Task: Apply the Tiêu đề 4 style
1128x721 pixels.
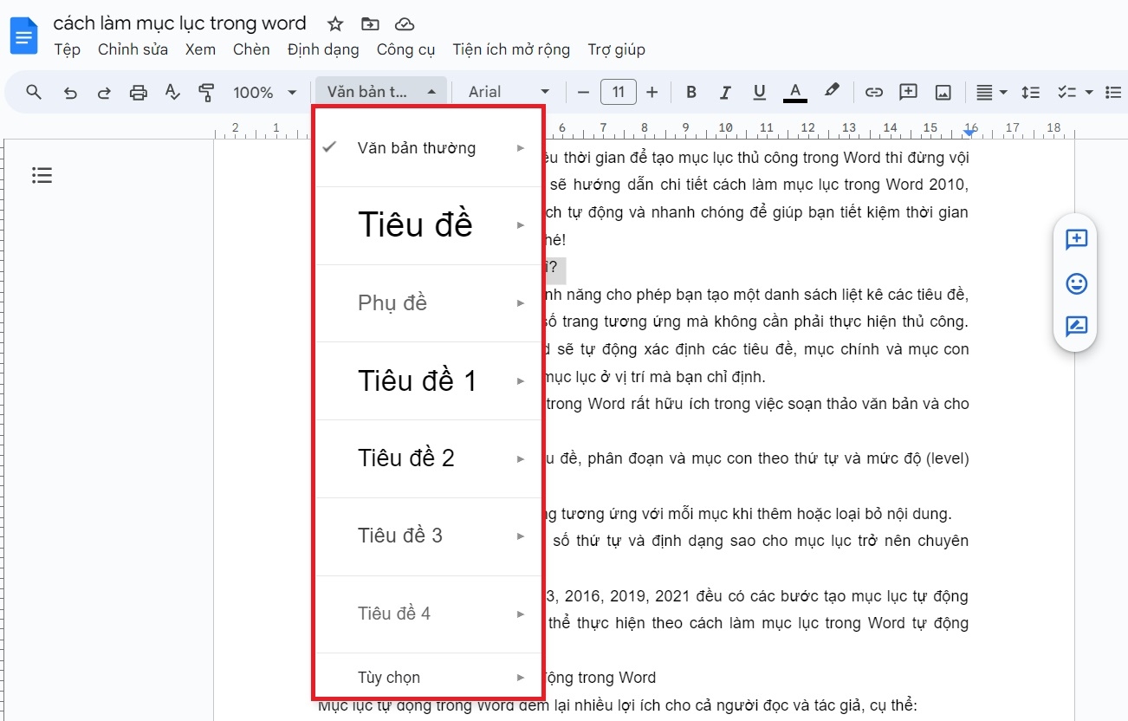Action: pyautogui.click(x=429, y=614)
